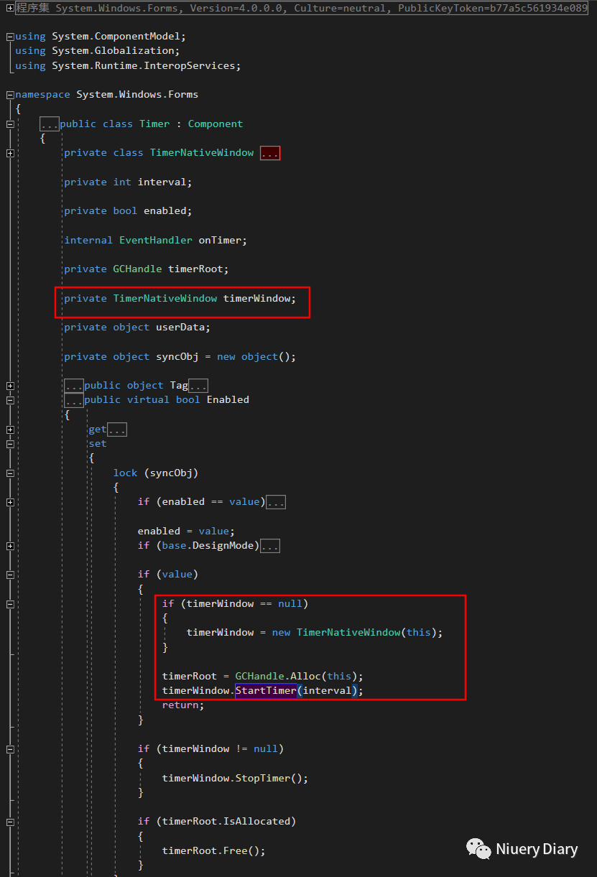This screenshot has height=877, width=597.
Task: Expand the get accessor region of Enabled
Action: point(116,429)
